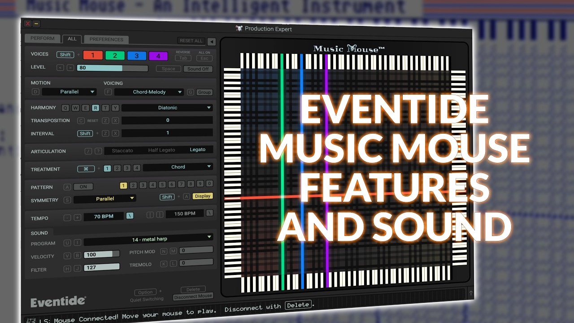This screenshot has width=574, height=323.
Task: Click the Group button
Action: point(204,92)
